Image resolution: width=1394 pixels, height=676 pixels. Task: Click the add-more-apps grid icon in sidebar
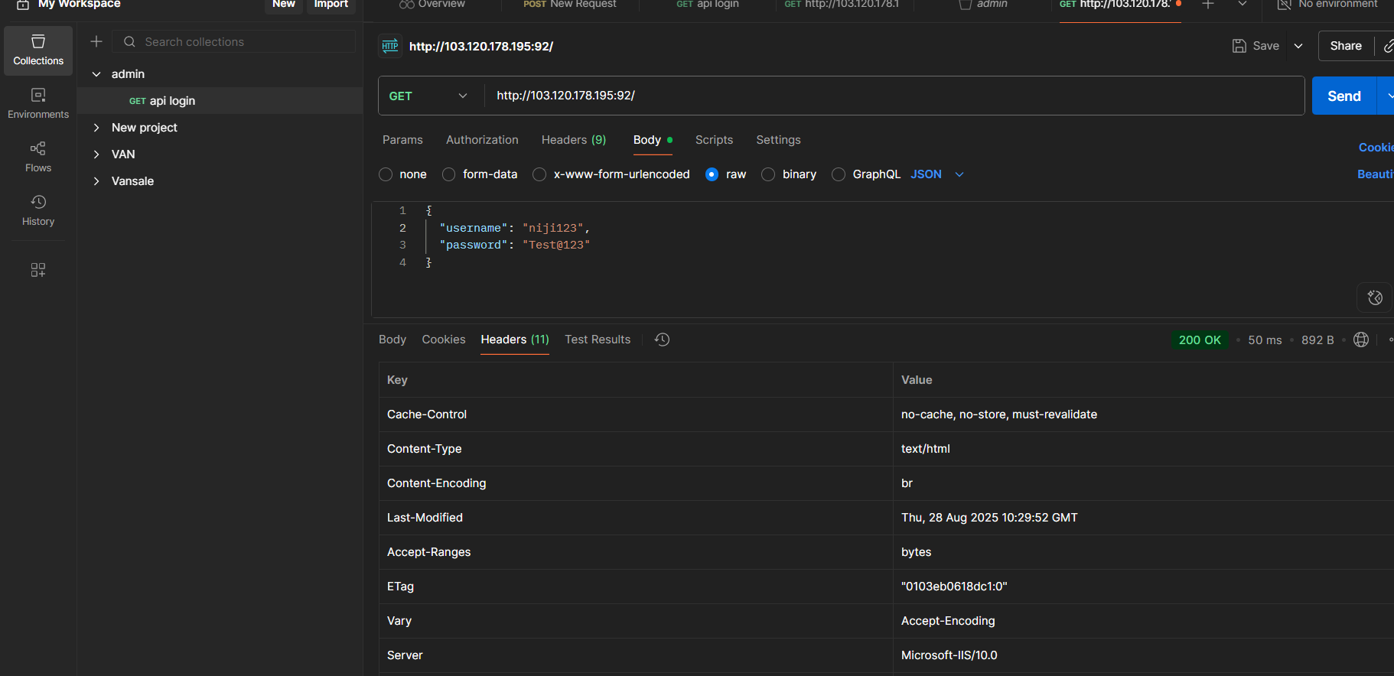pyautogui.click(x=38, y=270)
